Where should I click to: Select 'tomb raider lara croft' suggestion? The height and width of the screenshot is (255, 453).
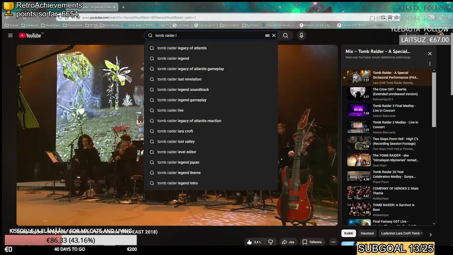211,131
